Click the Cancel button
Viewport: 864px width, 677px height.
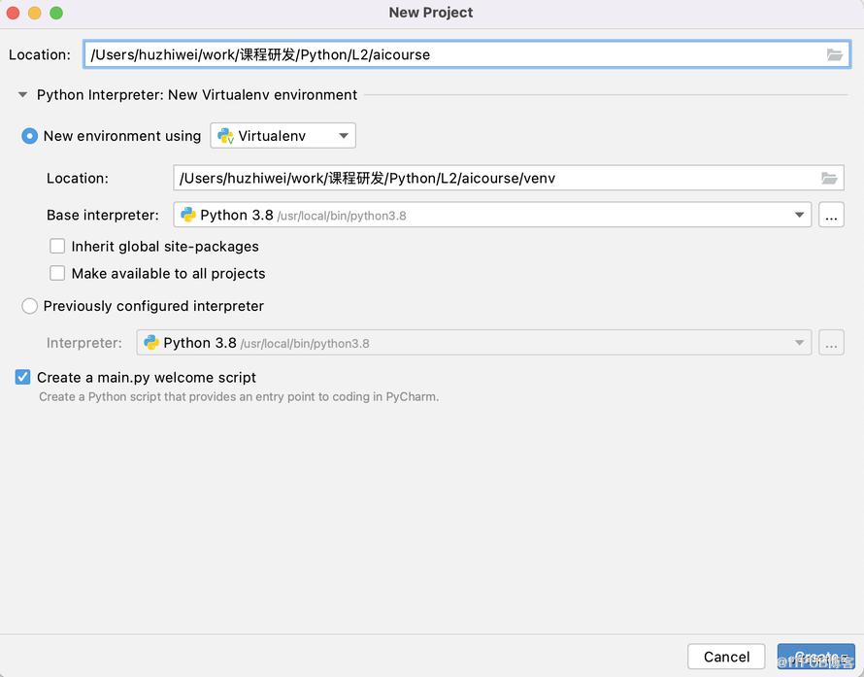[726, 657]
